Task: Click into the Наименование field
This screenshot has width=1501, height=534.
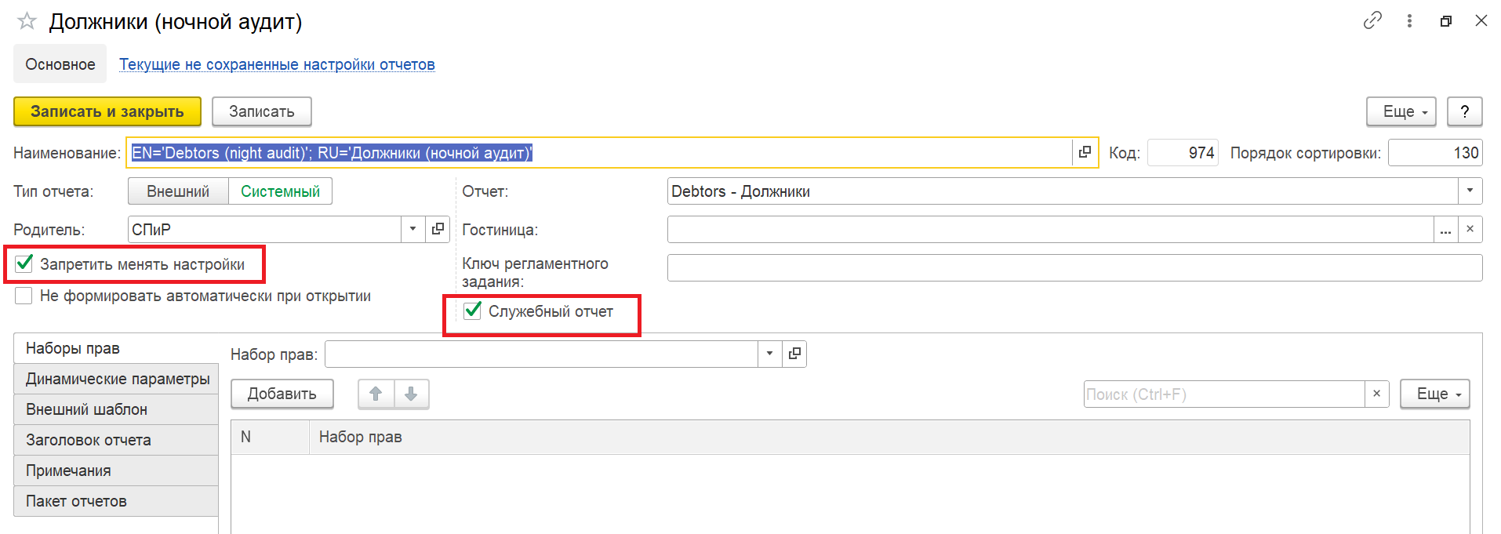Action: (600, 153)
